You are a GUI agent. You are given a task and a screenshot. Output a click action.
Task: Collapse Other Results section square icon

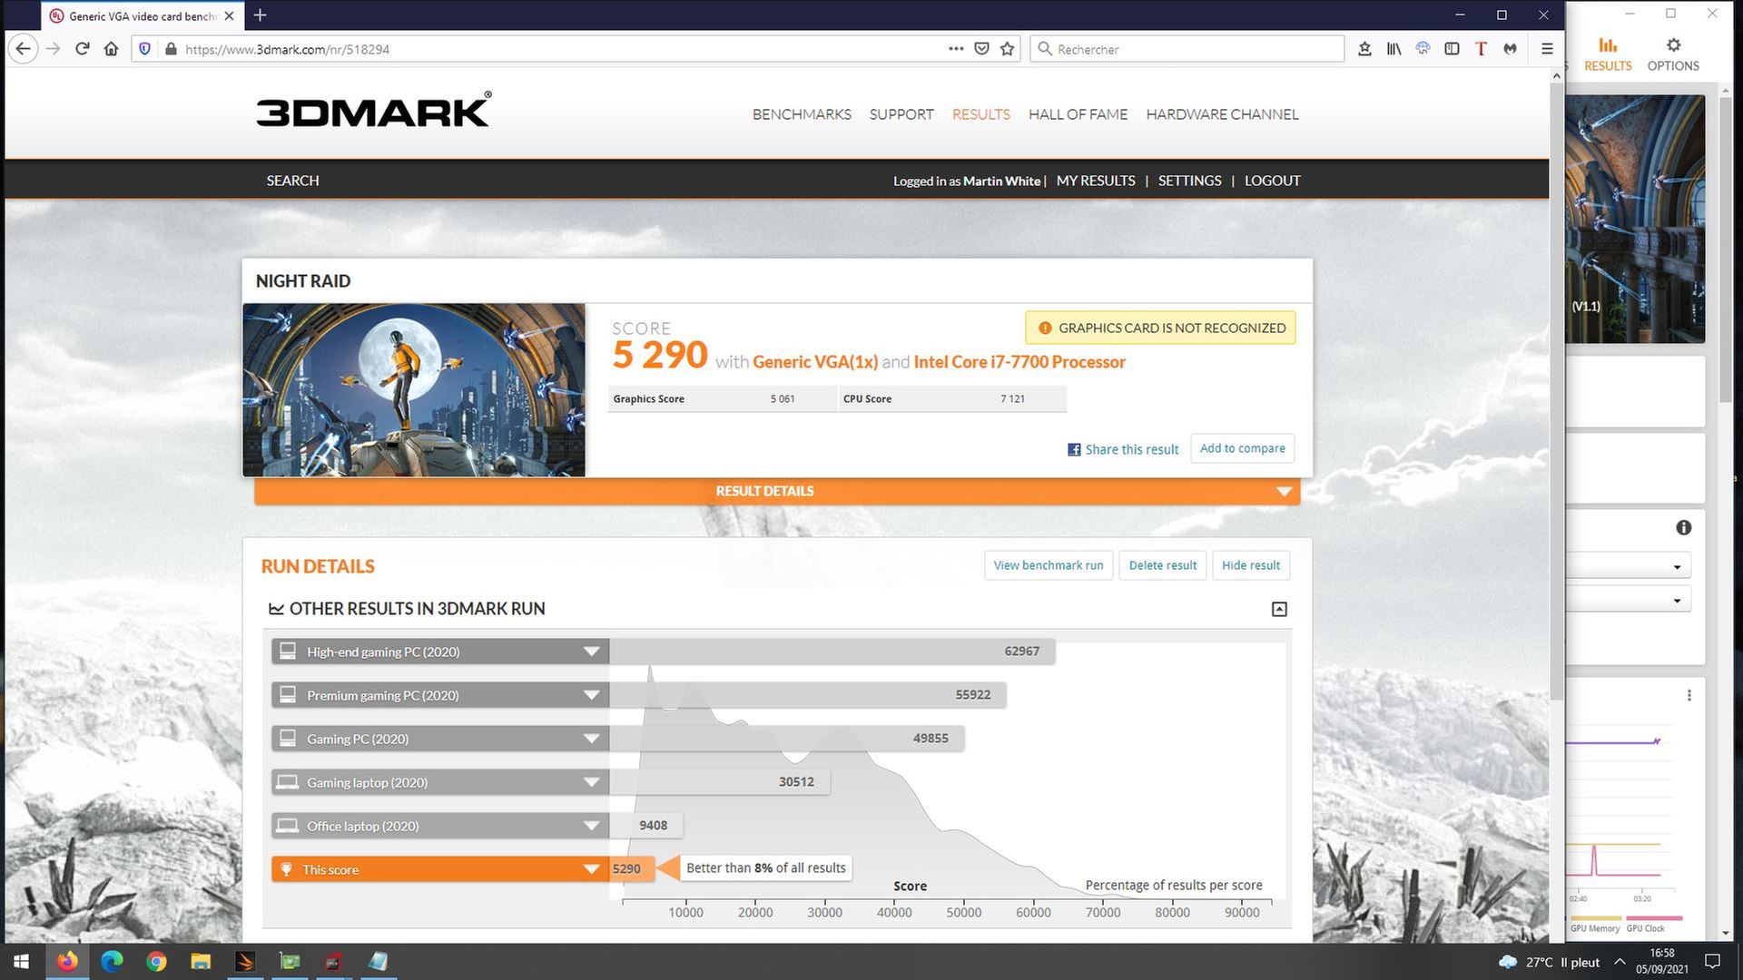[1279, 609]
